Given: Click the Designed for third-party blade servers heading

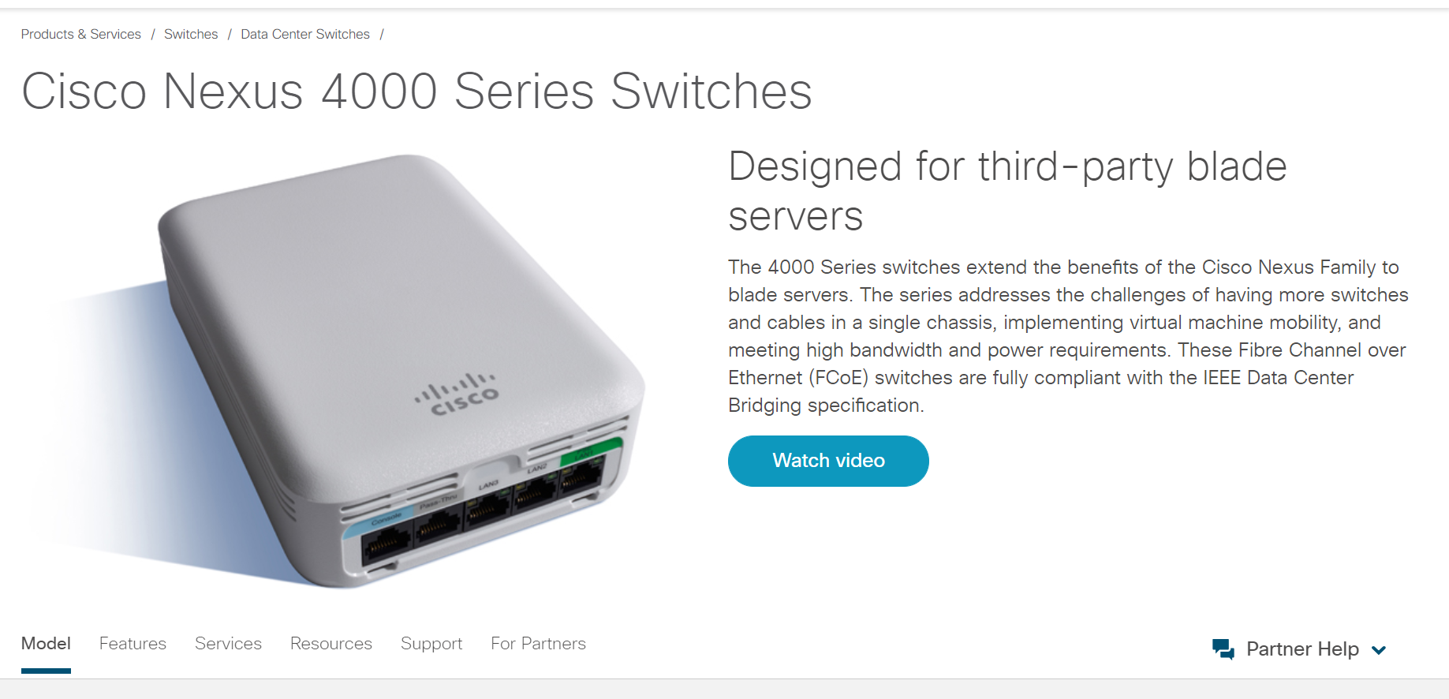Looking at the screenshot, I should pyautogui.click(x=1007, y=191).
